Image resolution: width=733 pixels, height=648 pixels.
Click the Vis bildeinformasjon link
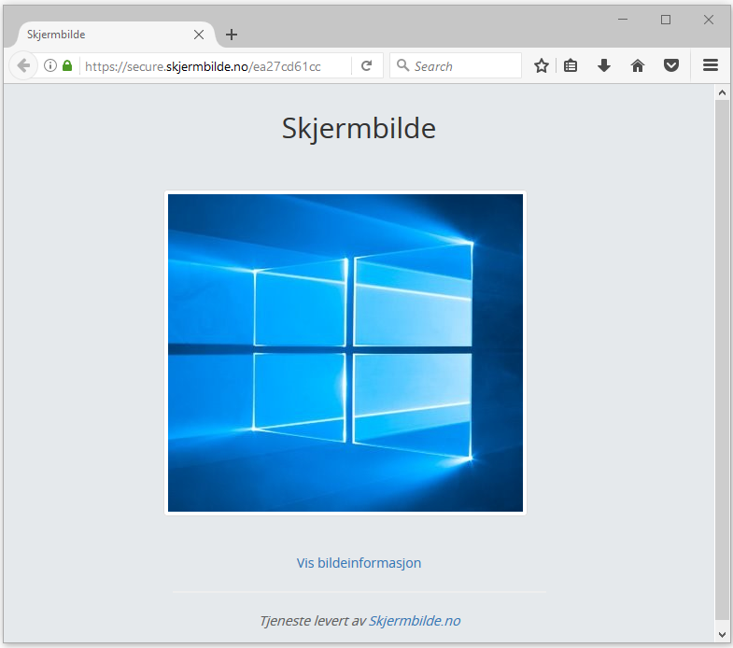coord(359,563)
